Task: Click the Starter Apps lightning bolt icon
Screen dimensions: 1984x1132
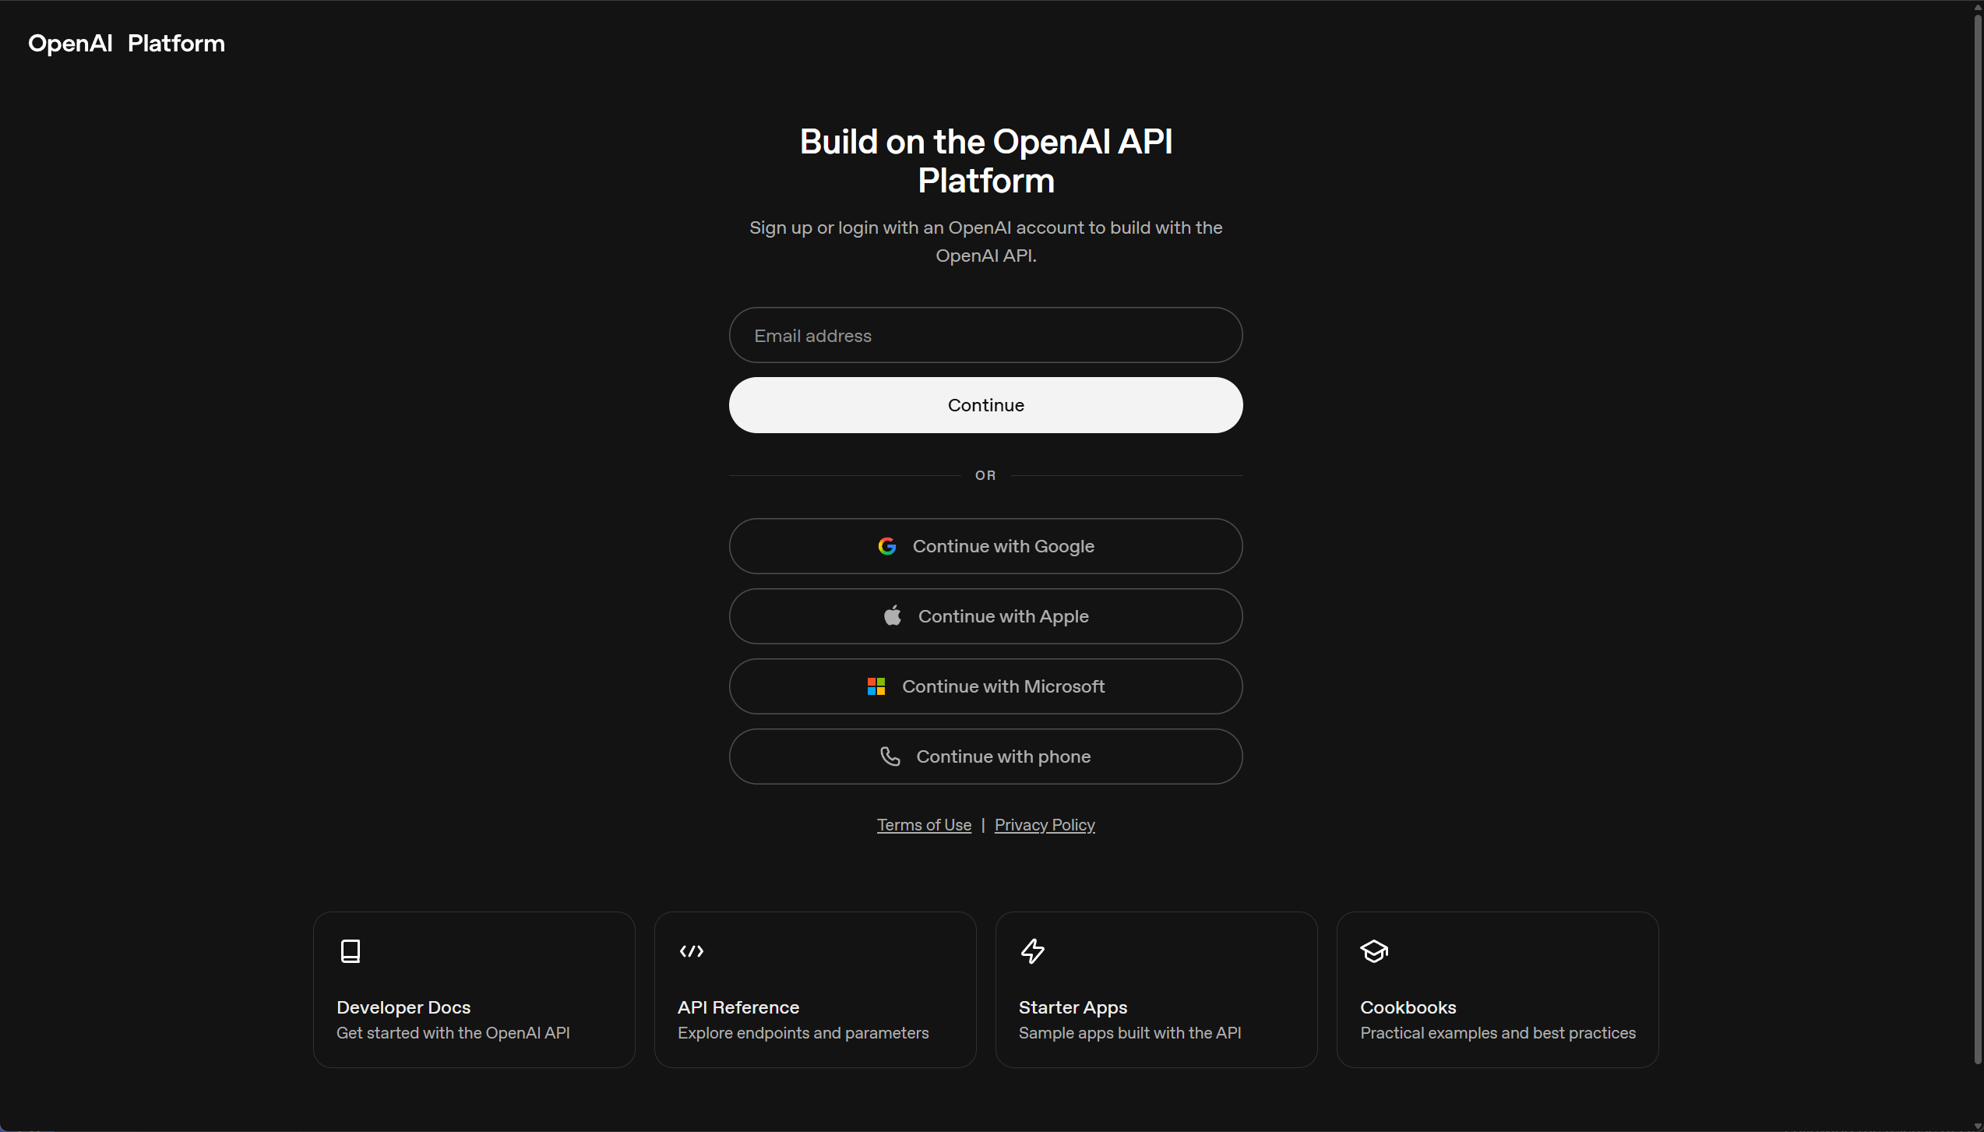Action: [1033, 951]
